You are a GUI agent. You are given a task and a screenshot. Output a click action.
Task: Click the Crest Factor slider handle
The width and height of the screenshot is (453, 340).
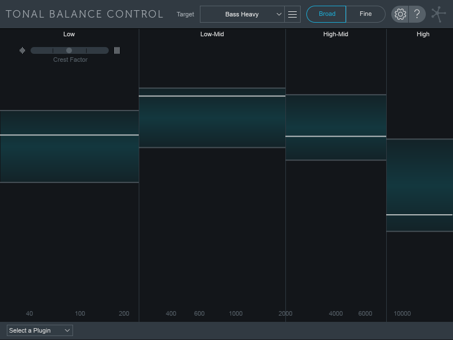[69, 50]
